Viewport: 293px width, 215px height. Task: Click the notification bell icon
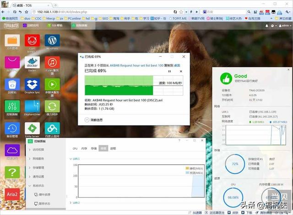click(x=266, y=26)
